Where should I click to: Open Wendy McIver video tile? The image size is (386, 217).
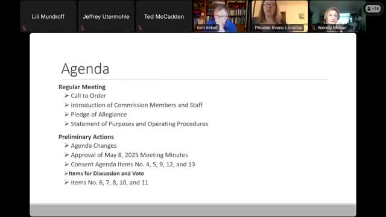coord(338,16)
